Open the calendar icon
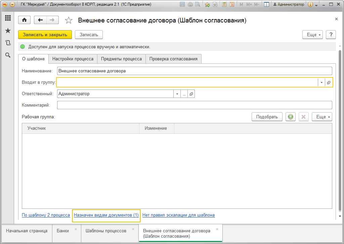344x244 pixels. (x=232, y=4)
